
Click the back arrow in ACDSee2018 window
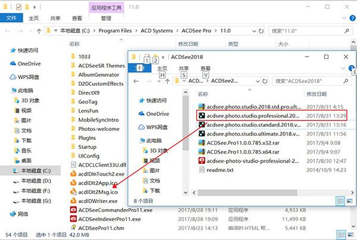click(x=136, y=81)
